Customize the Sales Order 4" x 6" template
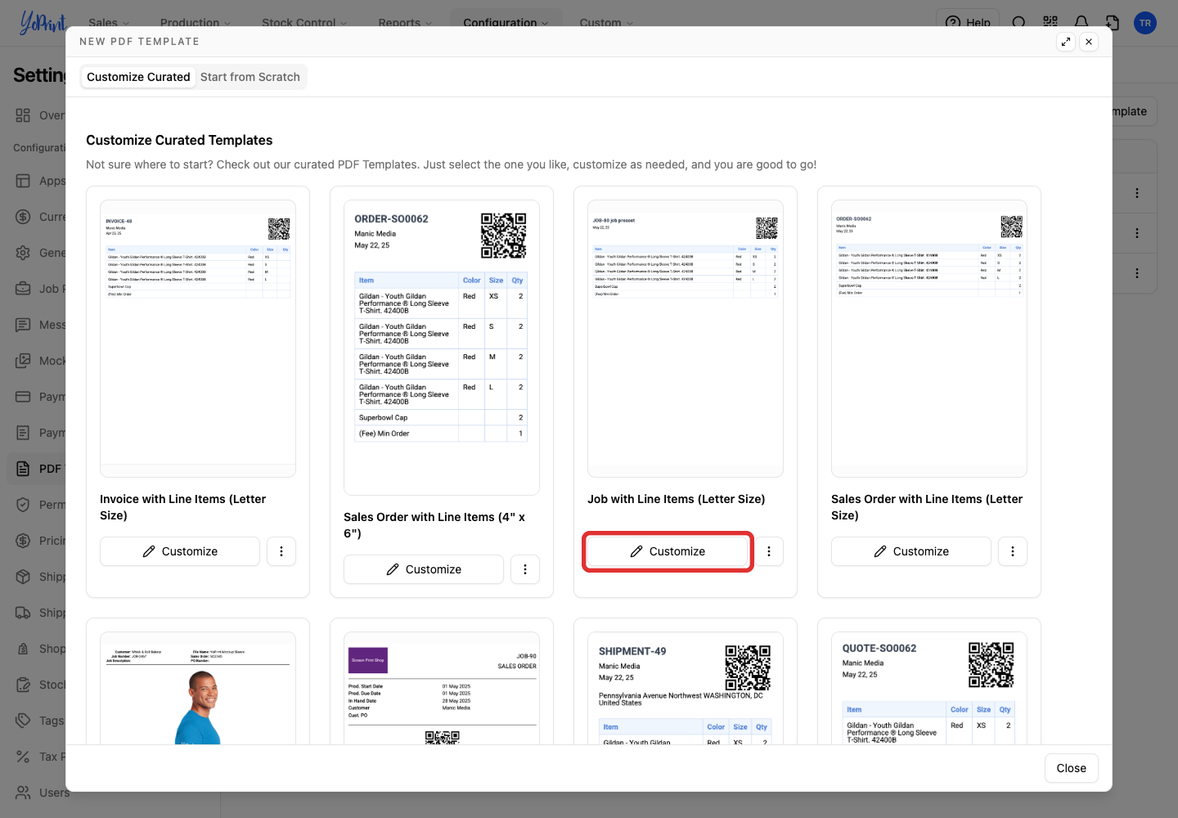Viewport: 1178px width, 818px height. click(x=424, y=569)
